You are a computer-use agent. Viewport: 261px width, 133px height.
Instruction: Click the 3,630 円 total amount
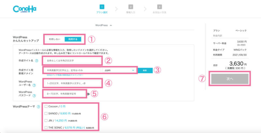238,64
